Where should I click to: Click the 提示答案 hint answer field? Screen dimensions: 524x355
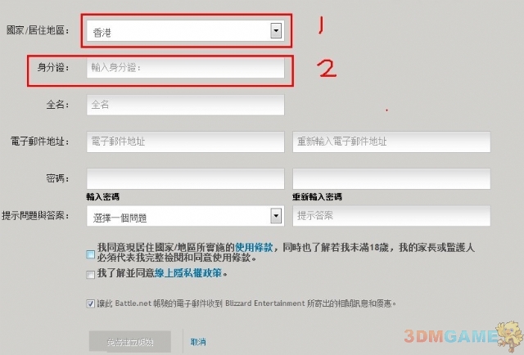click(x=391, y=216)
